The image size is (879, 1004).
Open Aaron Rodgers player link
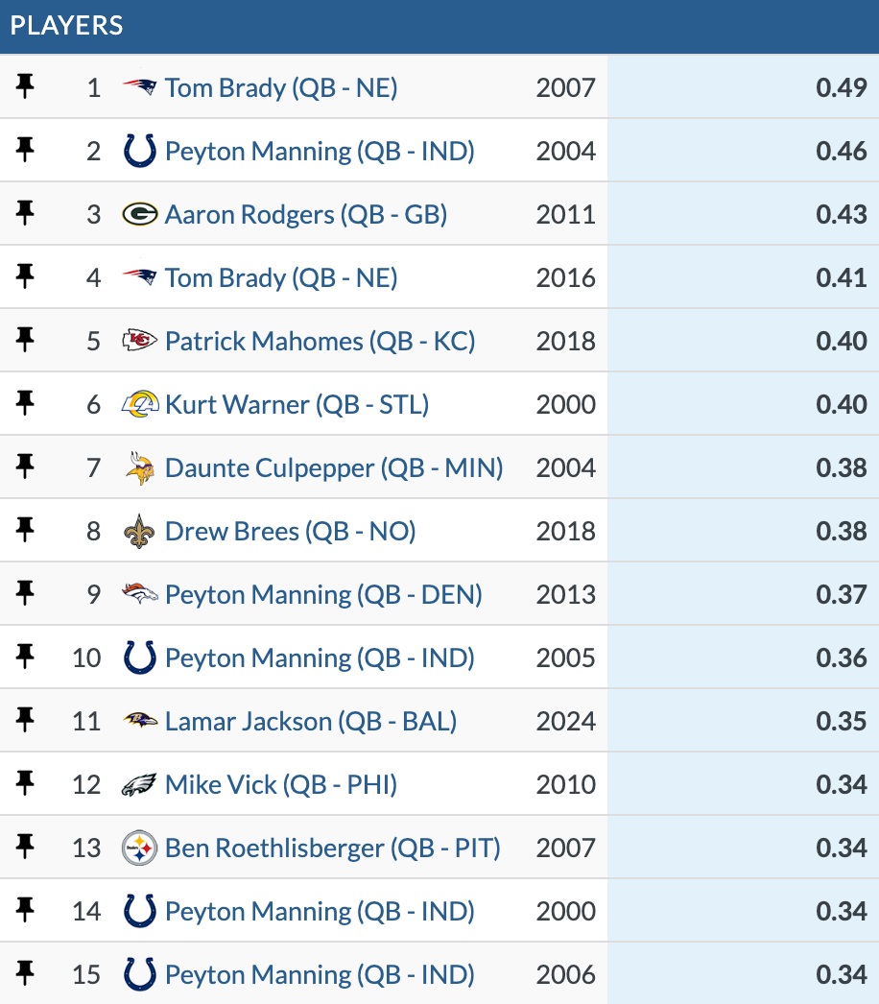click(x=306, y=214)
